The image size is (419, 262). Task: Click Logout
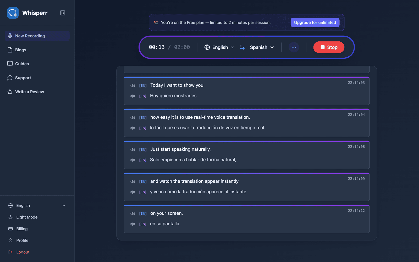click(37, 252)
